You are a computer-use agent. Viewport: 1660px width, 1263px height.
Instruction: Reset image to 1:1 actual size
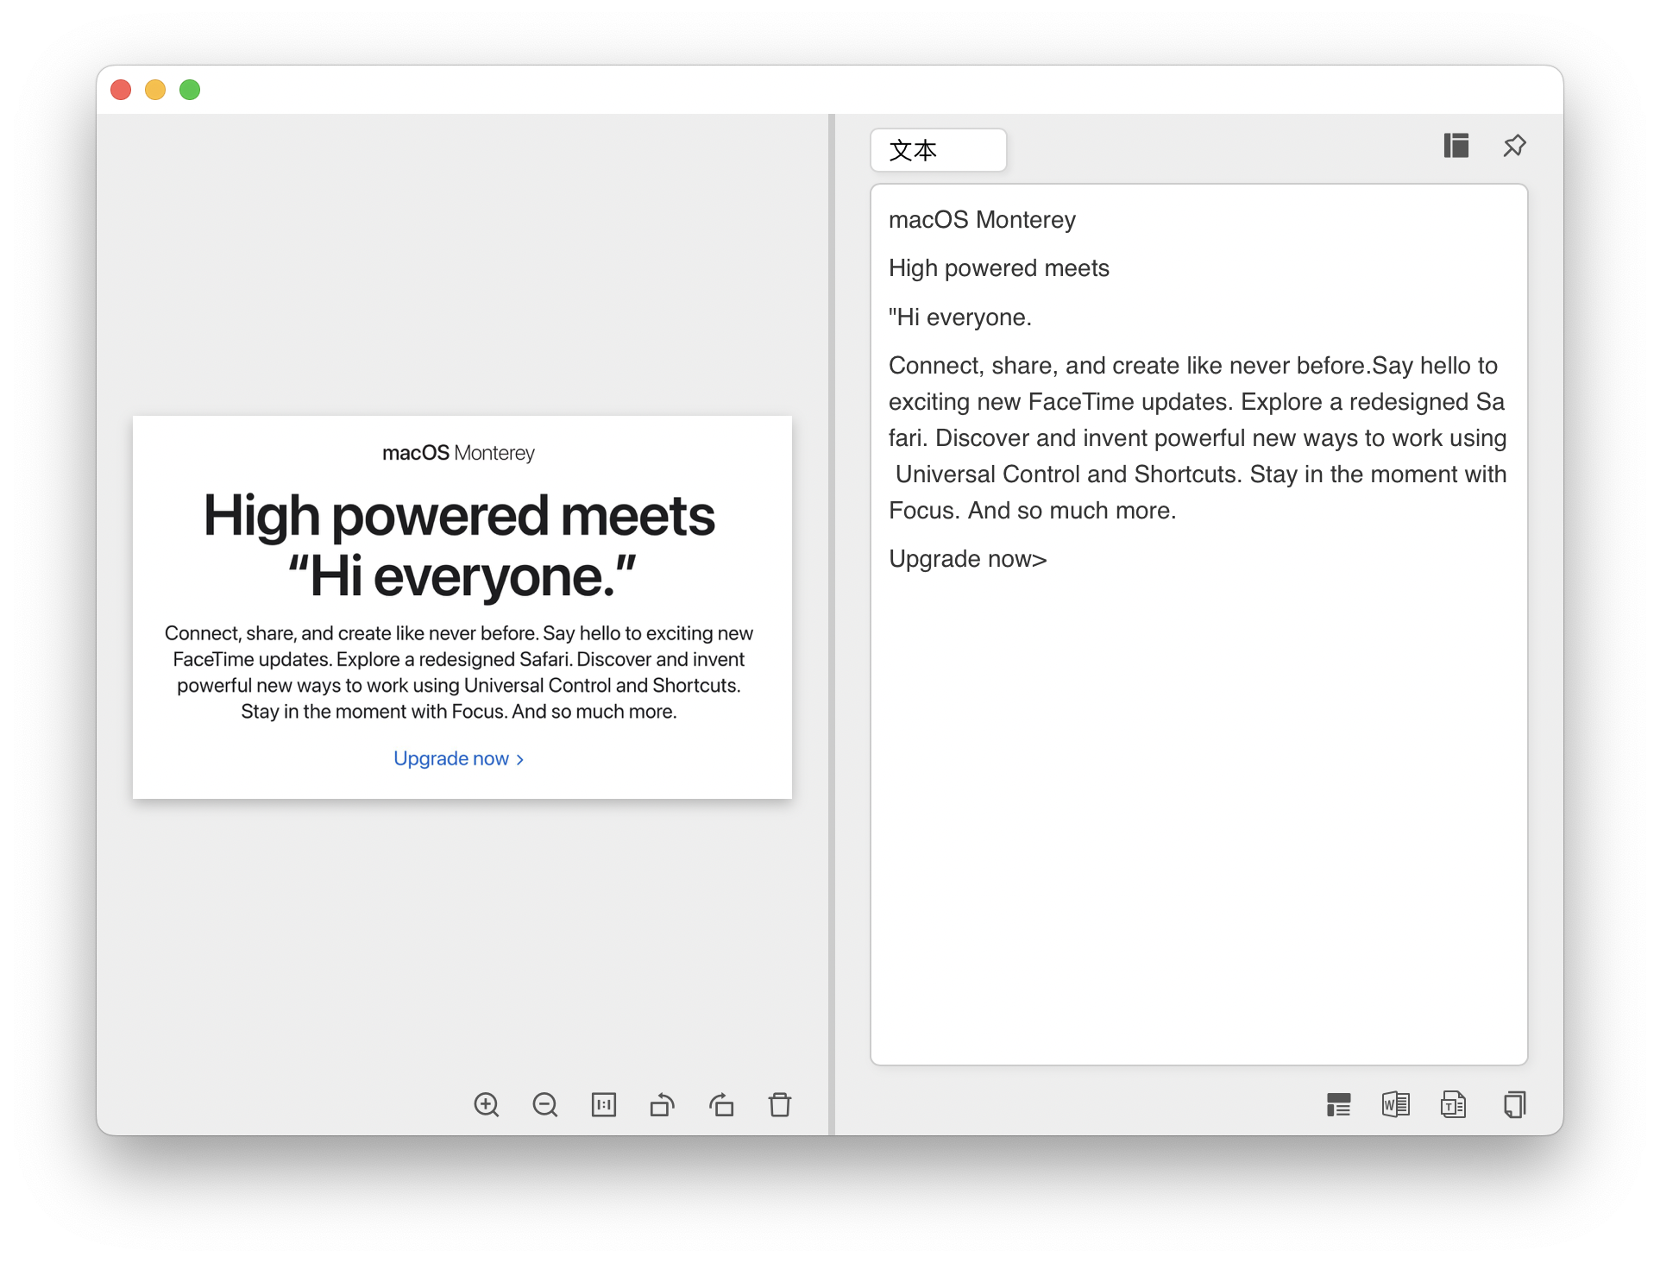(x=604, y=1104)
